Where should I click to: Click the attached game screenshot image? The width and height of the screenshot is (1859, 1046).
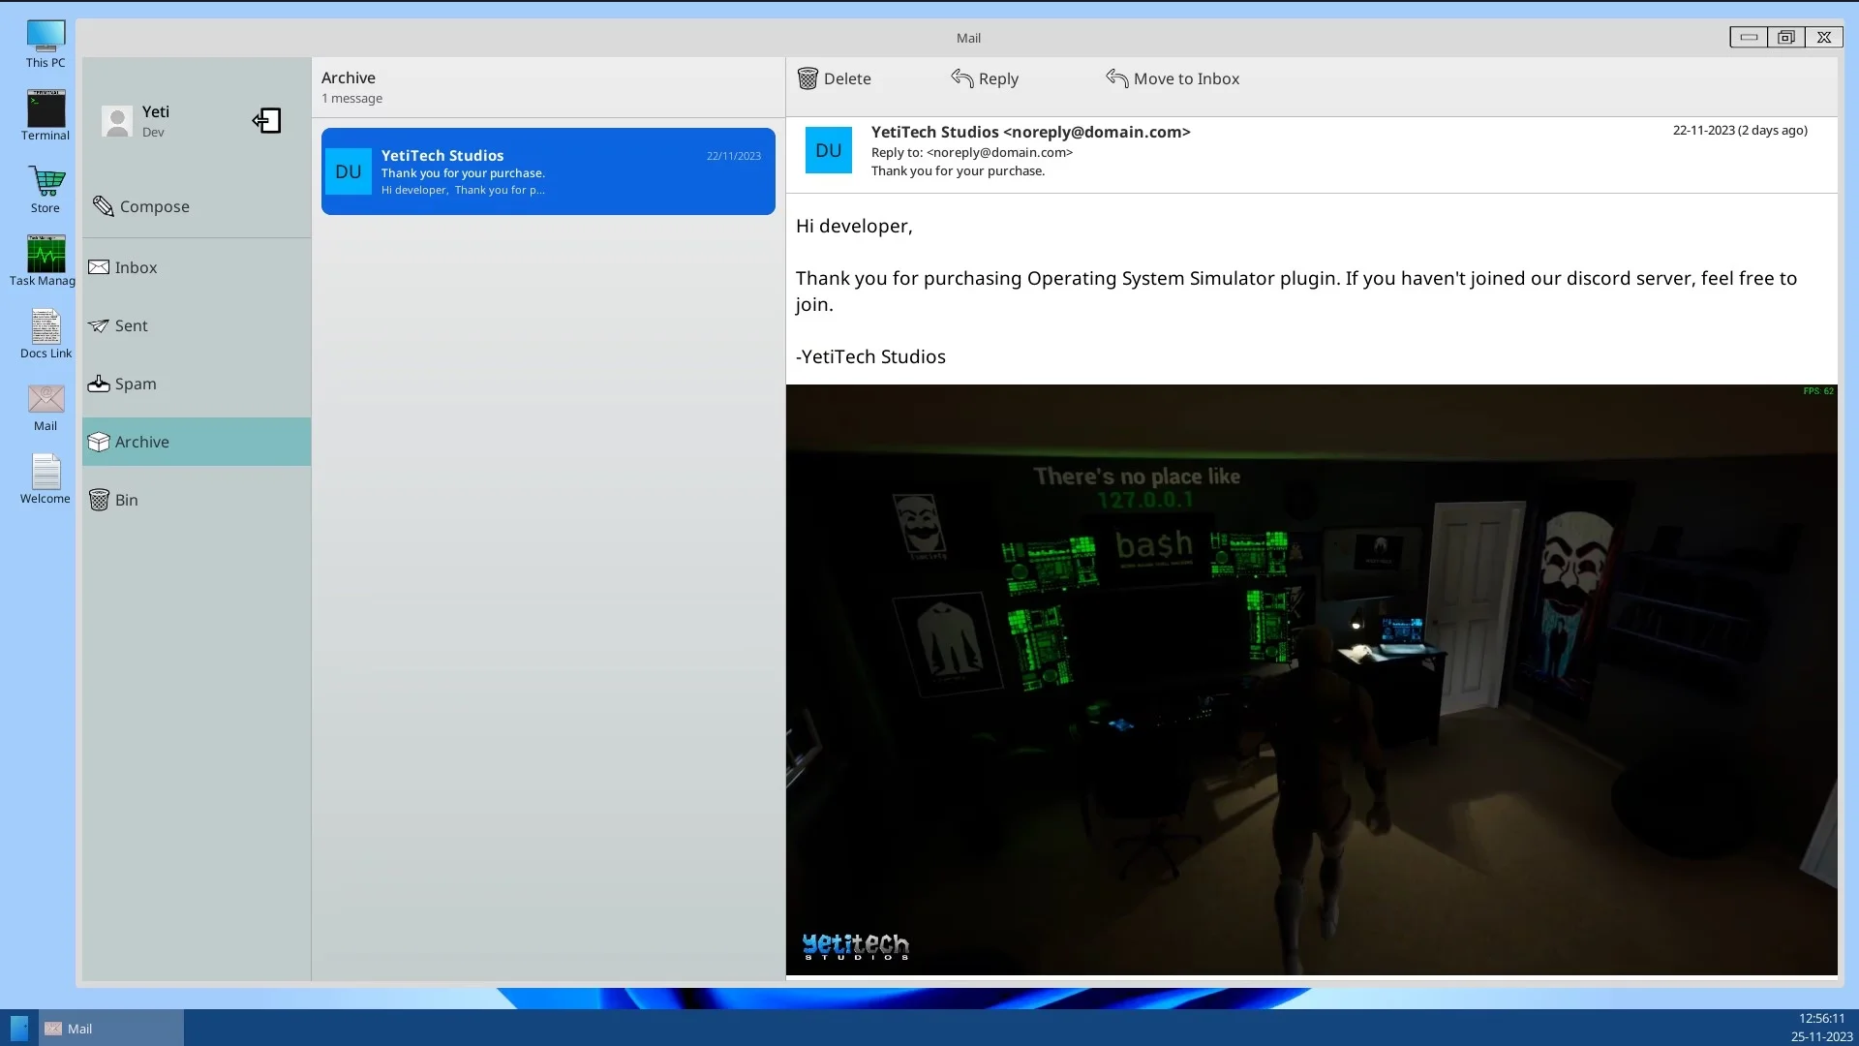1311,679
